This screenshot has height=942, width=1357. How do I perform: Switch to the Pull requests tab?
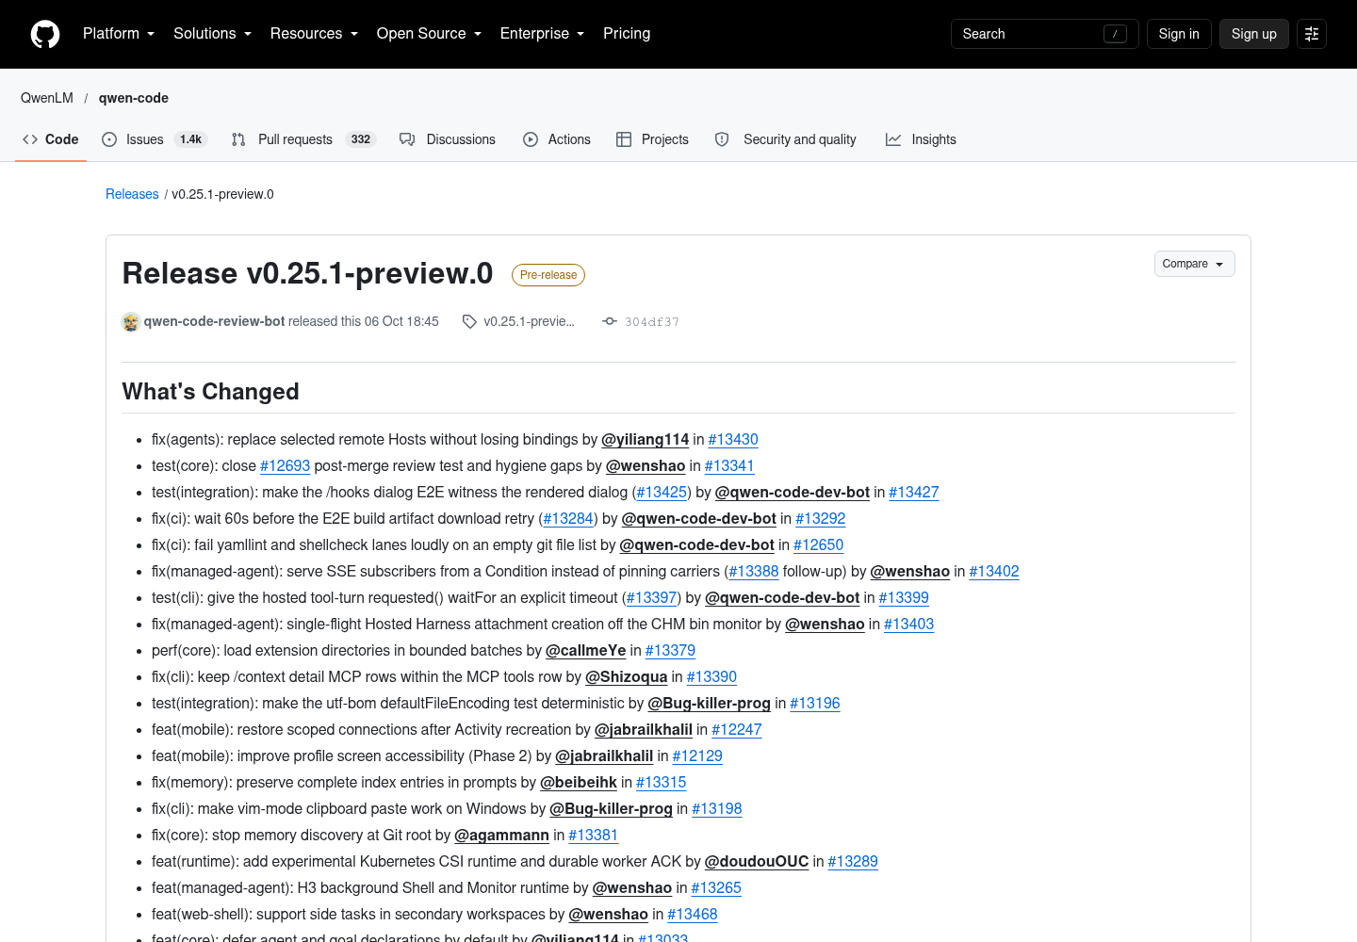pos(303,139)
